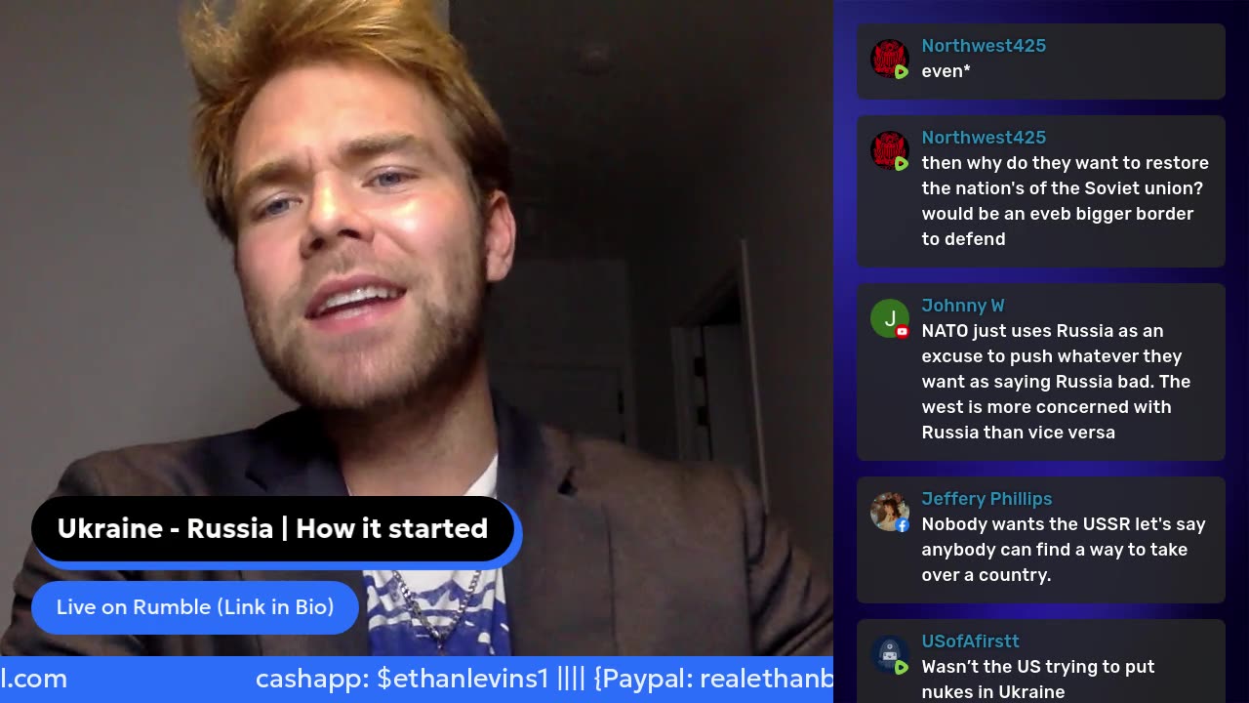Select the comment about nukes in Ukraine
Viewport: 1249px width, 703px height.
1038,680
